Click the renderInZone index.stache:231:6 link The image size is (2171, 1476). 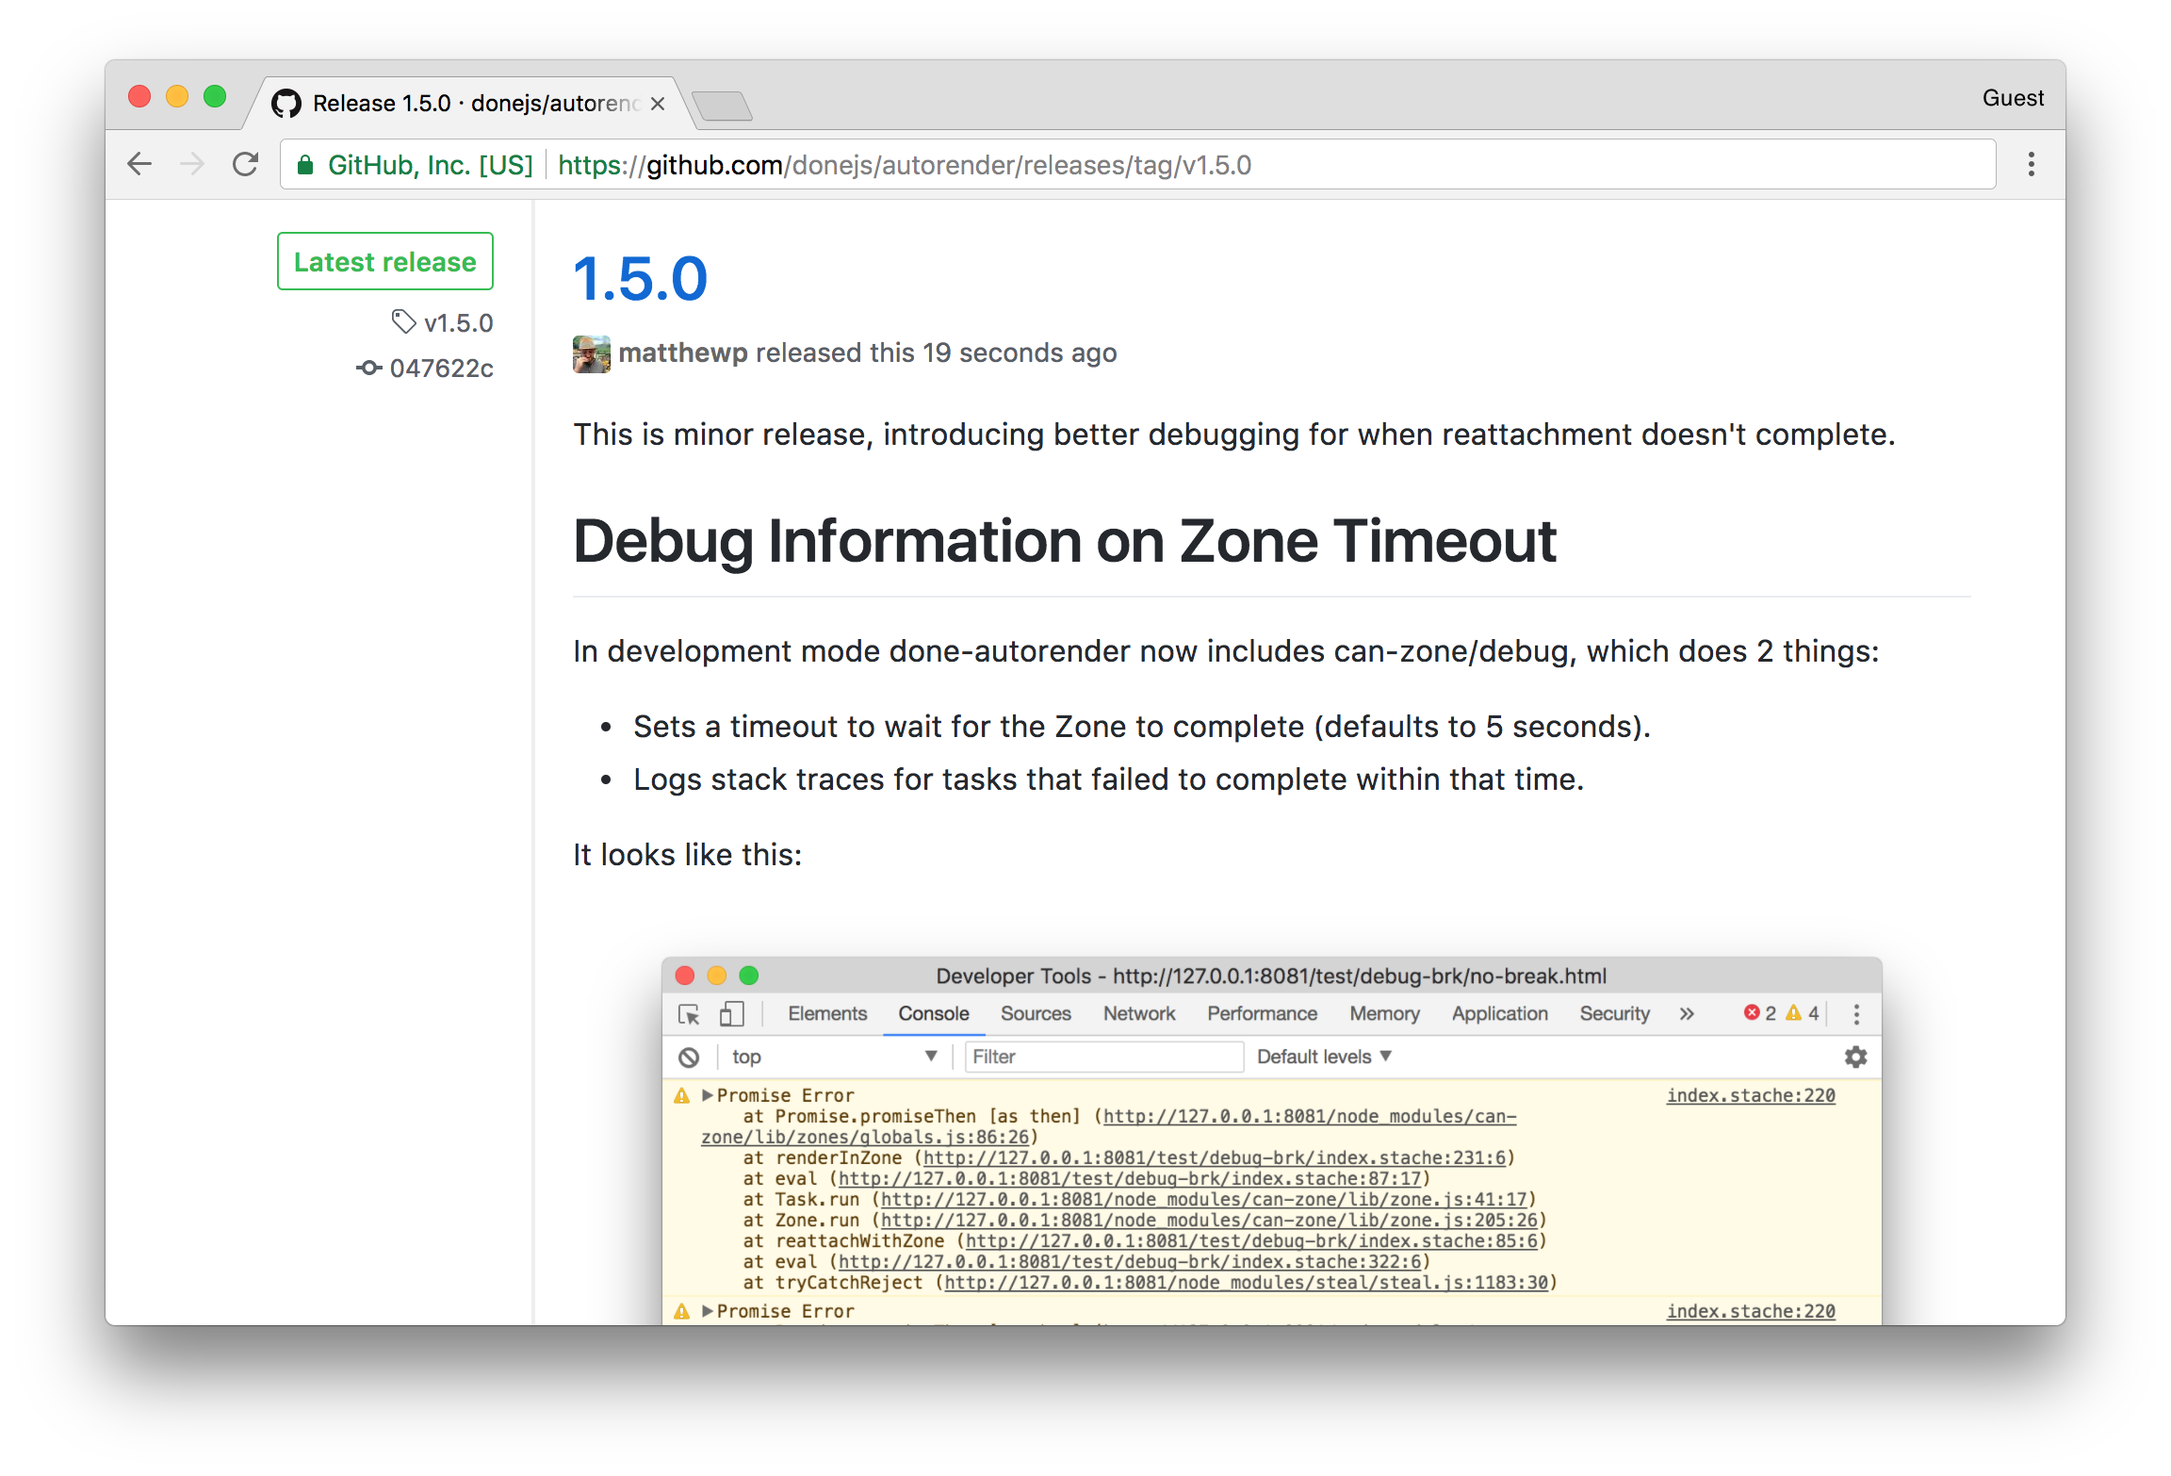click(1215, 1157)
